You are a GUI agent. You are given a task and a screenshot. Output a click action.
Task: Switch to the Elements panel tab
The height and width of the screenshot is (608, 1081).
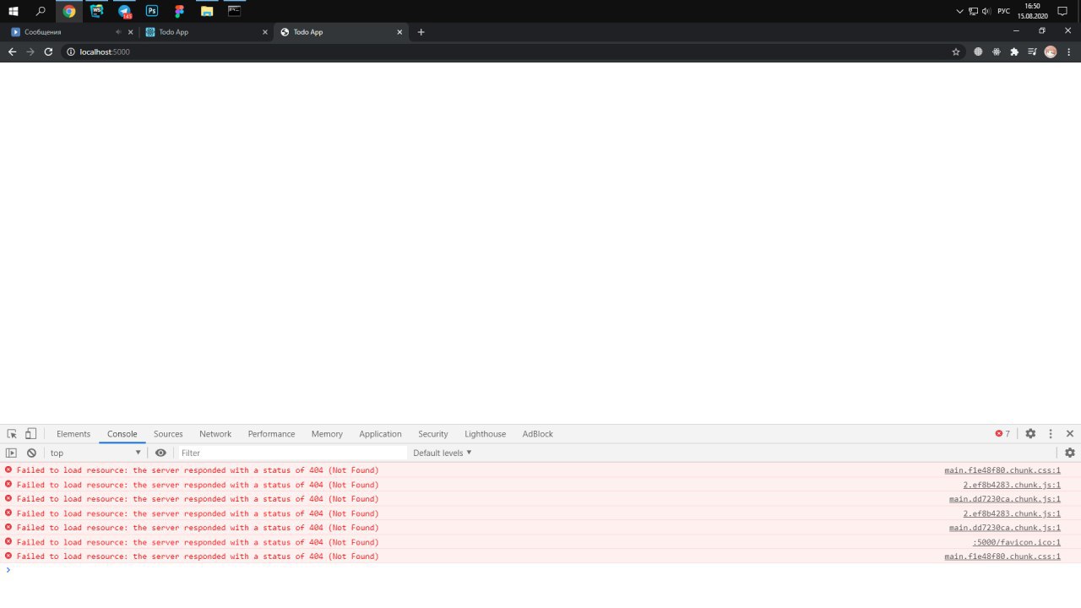tap(73, 434)
